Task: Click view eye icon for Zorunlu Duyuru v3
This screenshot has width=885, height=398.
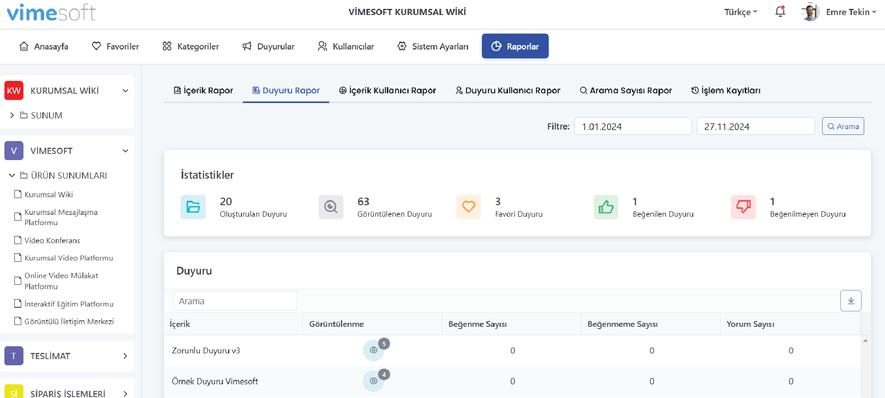Action: click(373, 350)
